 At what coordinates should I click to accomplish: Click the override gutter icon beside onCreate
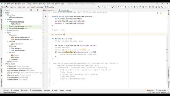point(46,17)
